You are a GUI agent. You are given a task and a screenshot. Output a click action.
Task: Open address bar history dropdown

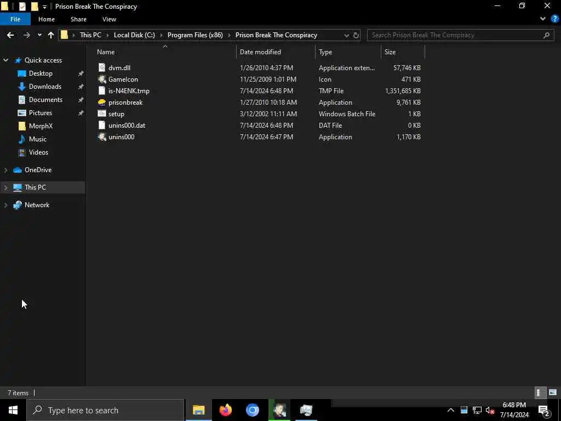point(346,36)
